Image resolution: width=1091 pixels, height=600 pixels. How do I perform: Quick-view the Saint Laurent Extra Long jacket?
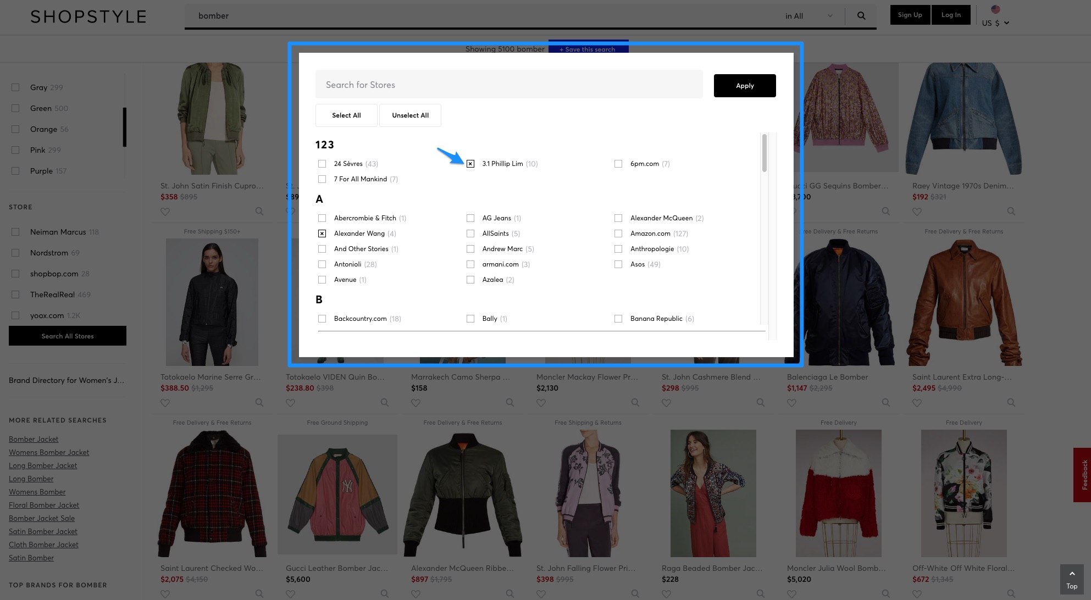point(1011,403)
